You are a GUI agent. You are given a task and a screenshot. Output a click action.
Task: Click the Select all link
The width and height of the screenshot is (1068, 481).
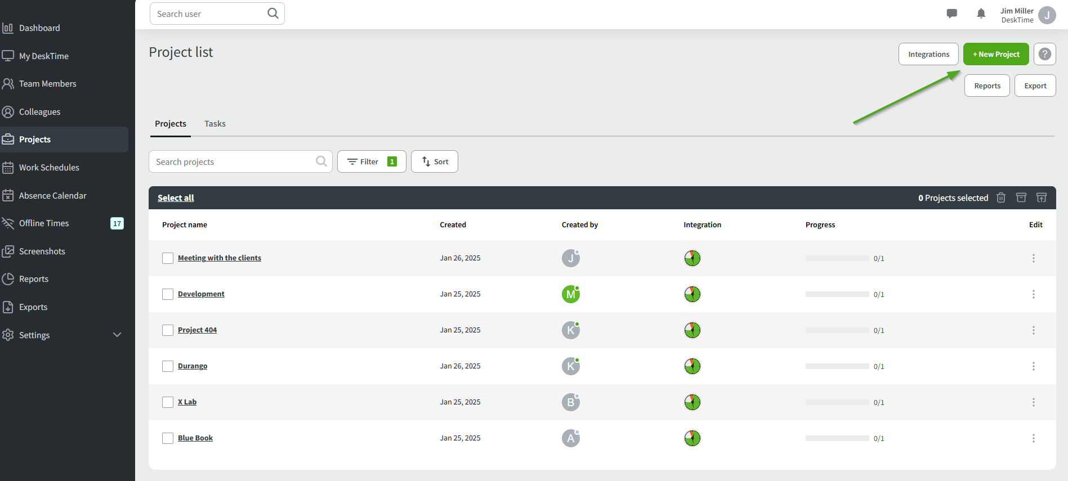click(x=176, y=198)
